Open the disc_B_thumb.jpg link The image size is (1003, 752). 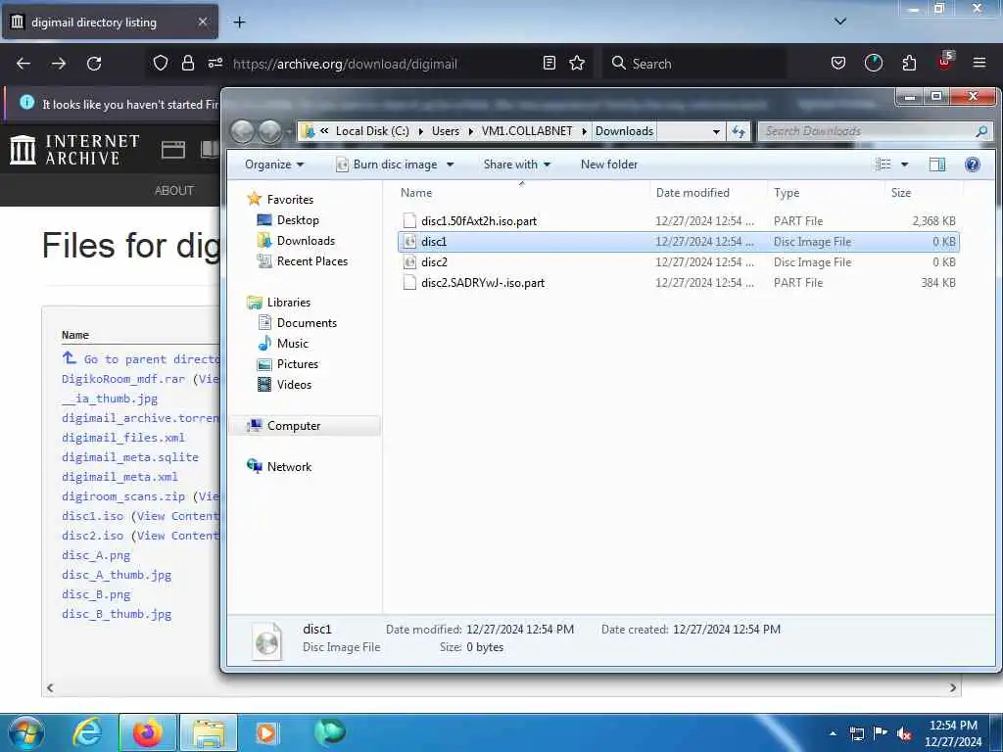[x=117, y=614]
